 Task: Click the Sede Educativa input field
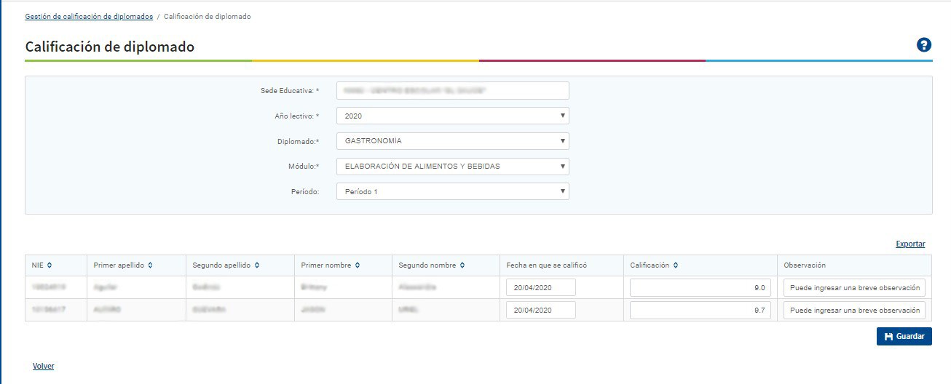pos(452,90)
